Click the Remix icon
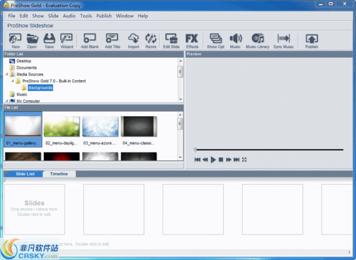This screenshot has width=356, height=260. coord(151,41)
